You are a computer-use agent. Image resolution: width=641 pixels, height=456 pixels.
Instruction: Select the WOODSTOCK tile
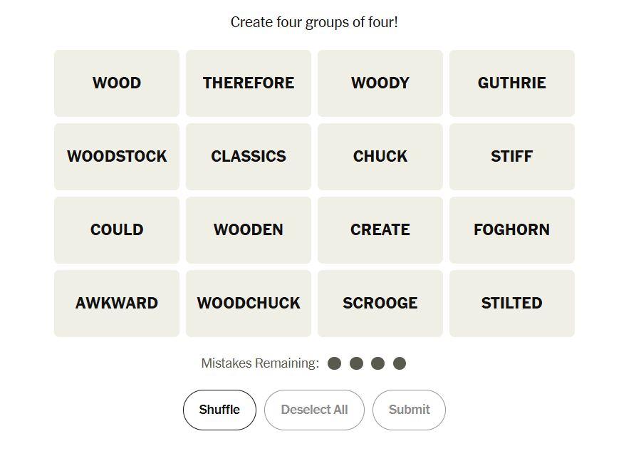117,157
